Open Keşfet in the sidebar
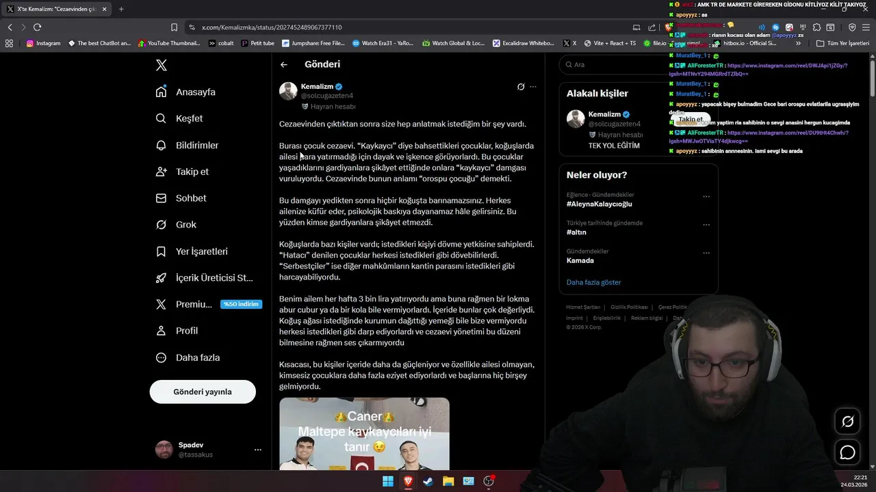Viewport: 876px width, 492px height. (x=180, y=118)
